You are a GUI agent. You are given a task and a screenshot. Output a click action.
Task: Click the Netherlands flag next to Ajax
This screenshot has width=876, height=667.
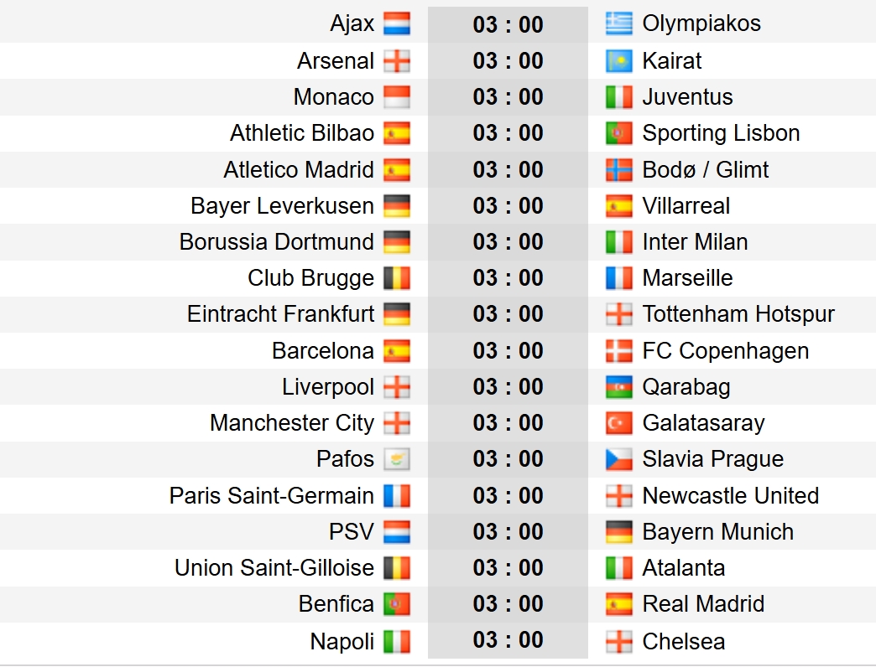397,24
